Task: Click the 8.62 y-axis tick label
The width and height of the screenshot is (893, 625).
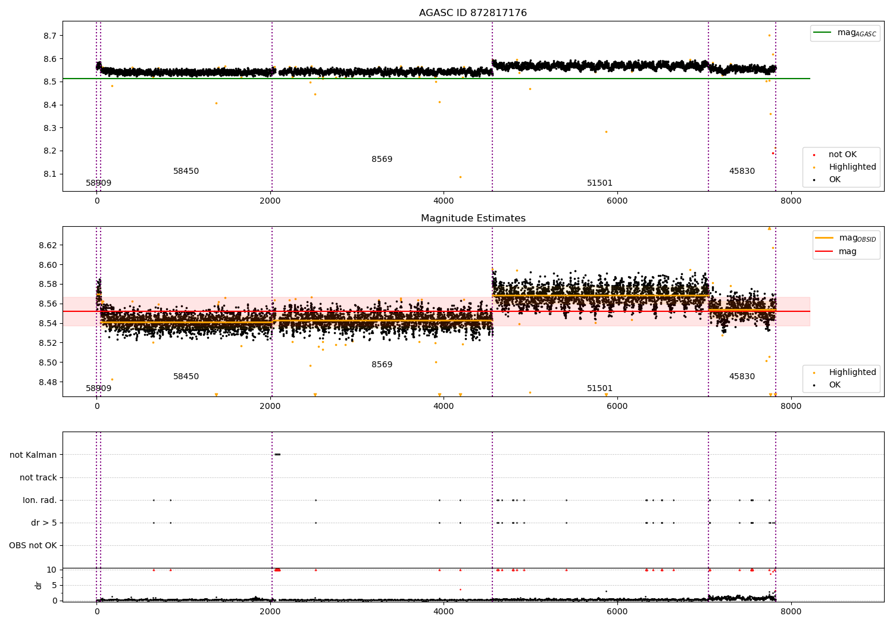Action: click(48, 246)
